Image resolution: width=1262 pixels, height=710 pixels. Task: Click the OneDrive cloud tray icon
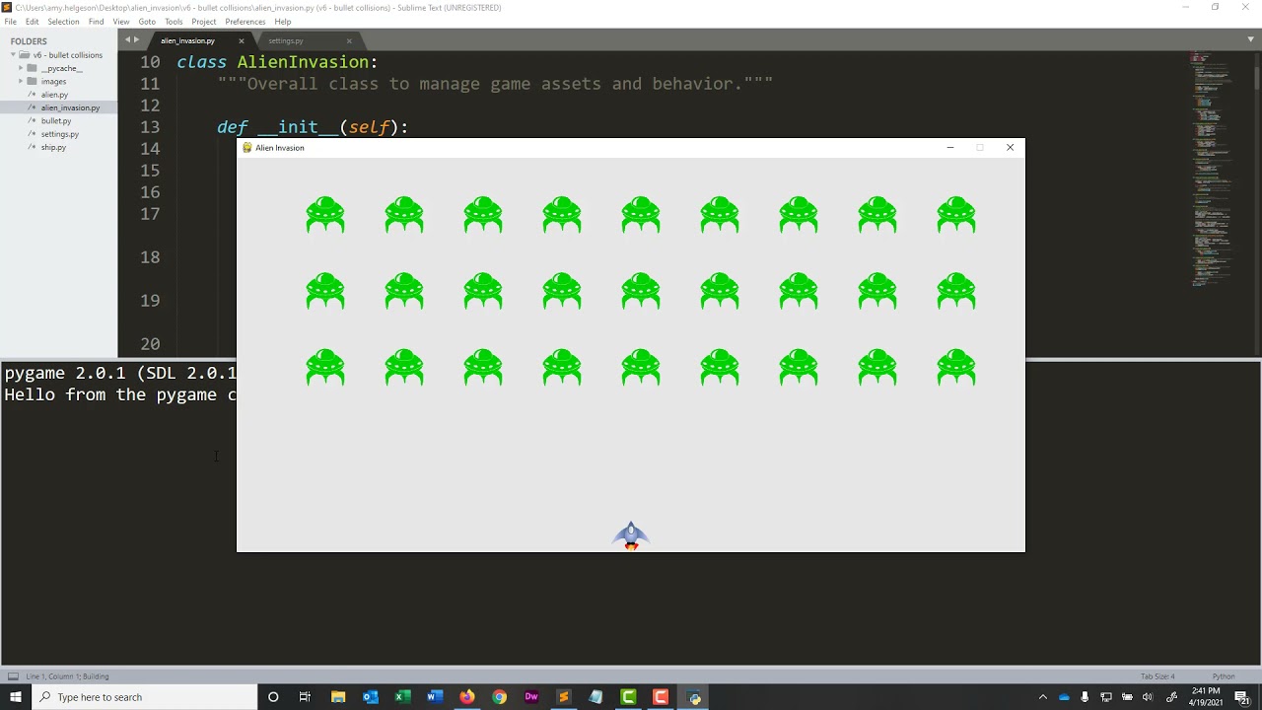[x=1064, y=697]
